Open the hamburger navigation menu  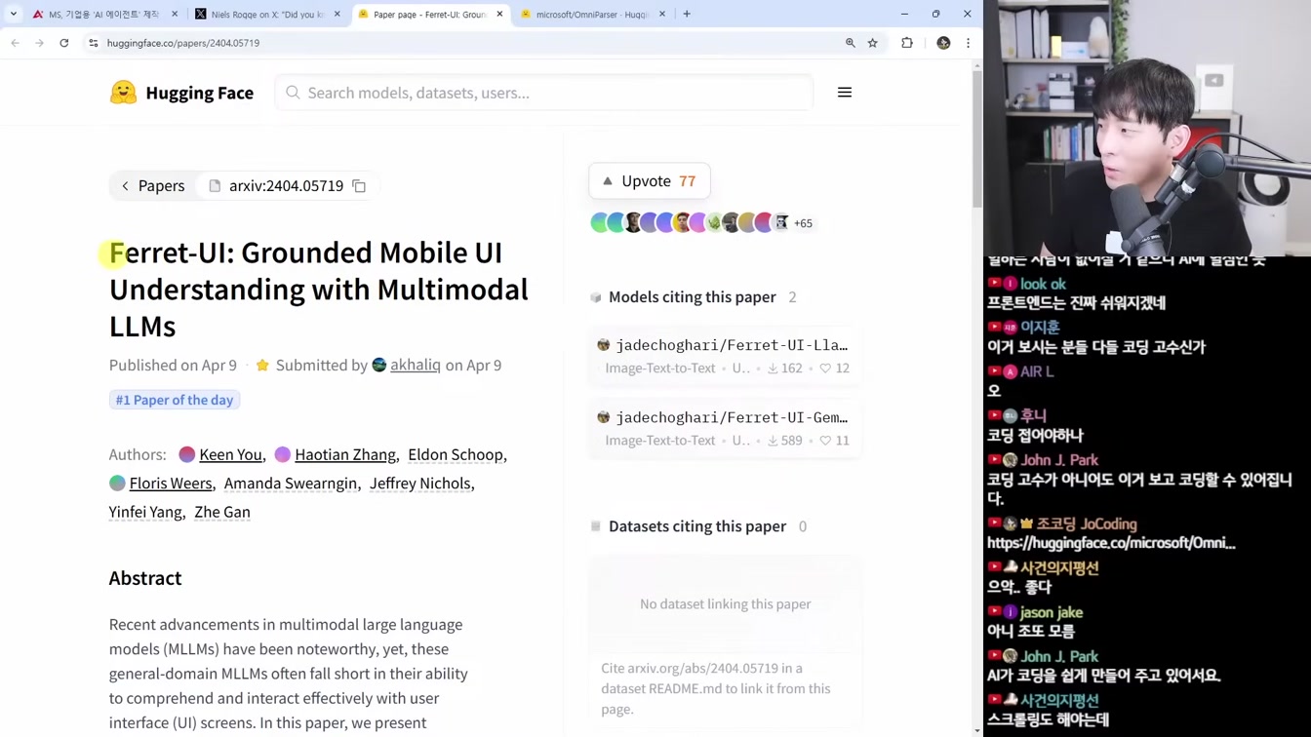[845, 93]
